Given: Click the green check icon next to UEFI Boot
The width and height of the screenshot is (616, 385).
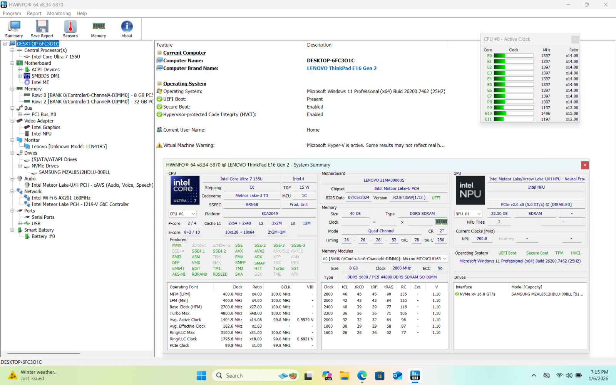Looking at the screenshot, I should (x=159, y=99).
